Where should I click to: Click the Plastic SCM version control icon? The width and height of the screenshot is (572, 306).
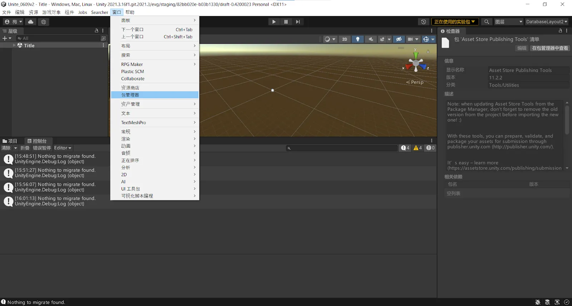tap(43, 22)
